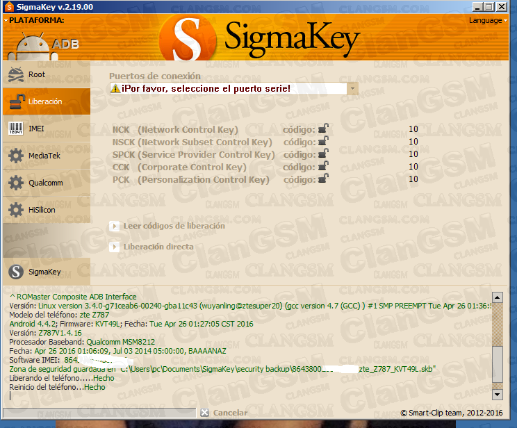This screenshot has width=517, height=428.
Task: Click the Qualcomm gear icon
Action: pyautogui.click(x=16, y=183)
